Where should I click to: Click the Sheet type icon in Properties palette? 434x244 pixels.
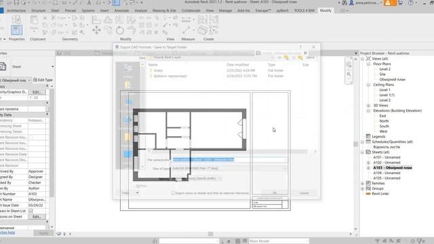point(3,66)
